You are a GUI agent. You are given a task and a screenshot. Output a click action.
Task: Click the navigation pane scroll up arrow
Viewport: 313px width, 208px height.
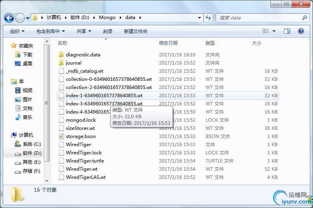pos(47,41)
